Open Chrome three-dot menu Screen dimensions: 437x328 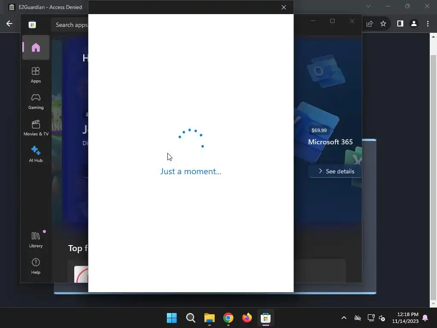(x=428, y=24)
